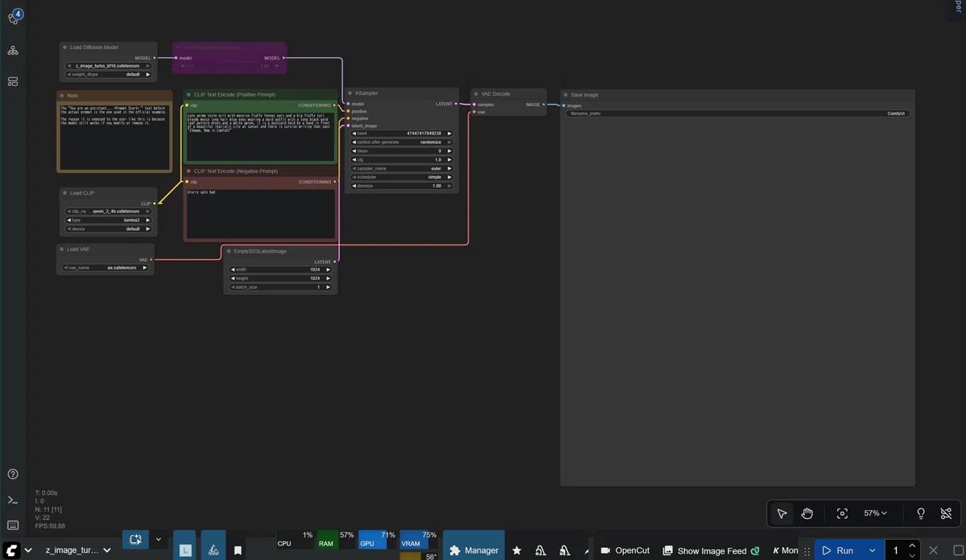
Task: Click the filename_prefix ComfyUI field
Action: pyautogui.click(x=737, y=113)
